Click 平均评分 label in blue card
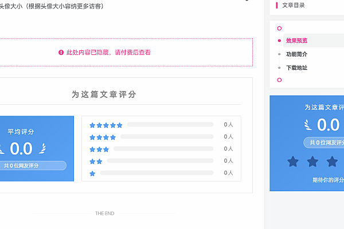The height and width of the screenshot is (229, 344). click(21, 132)
